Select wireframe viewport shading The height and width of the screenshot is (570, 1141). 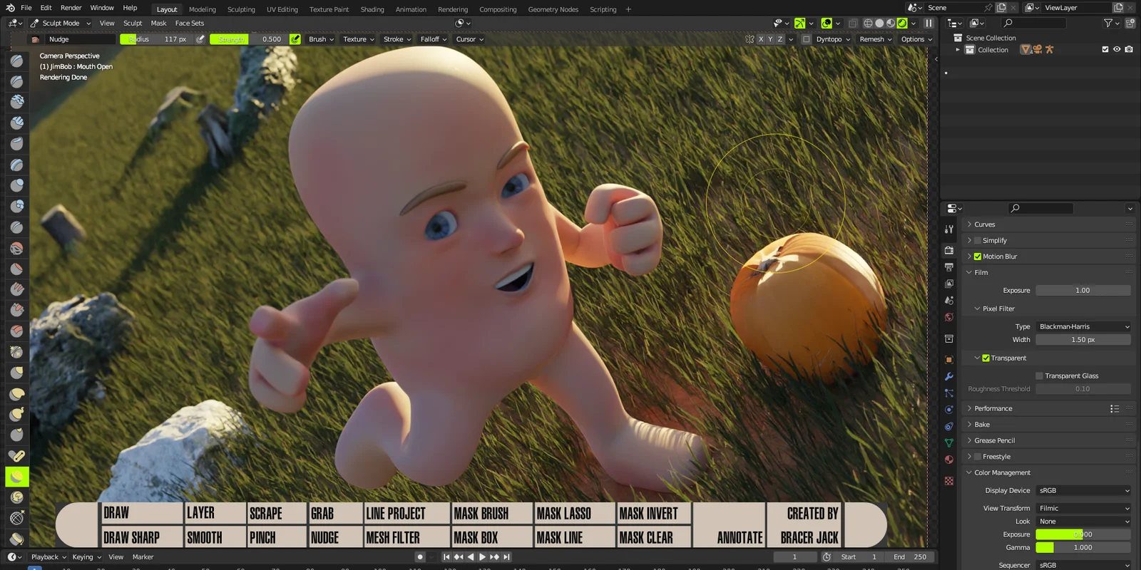tap(868, 24)
